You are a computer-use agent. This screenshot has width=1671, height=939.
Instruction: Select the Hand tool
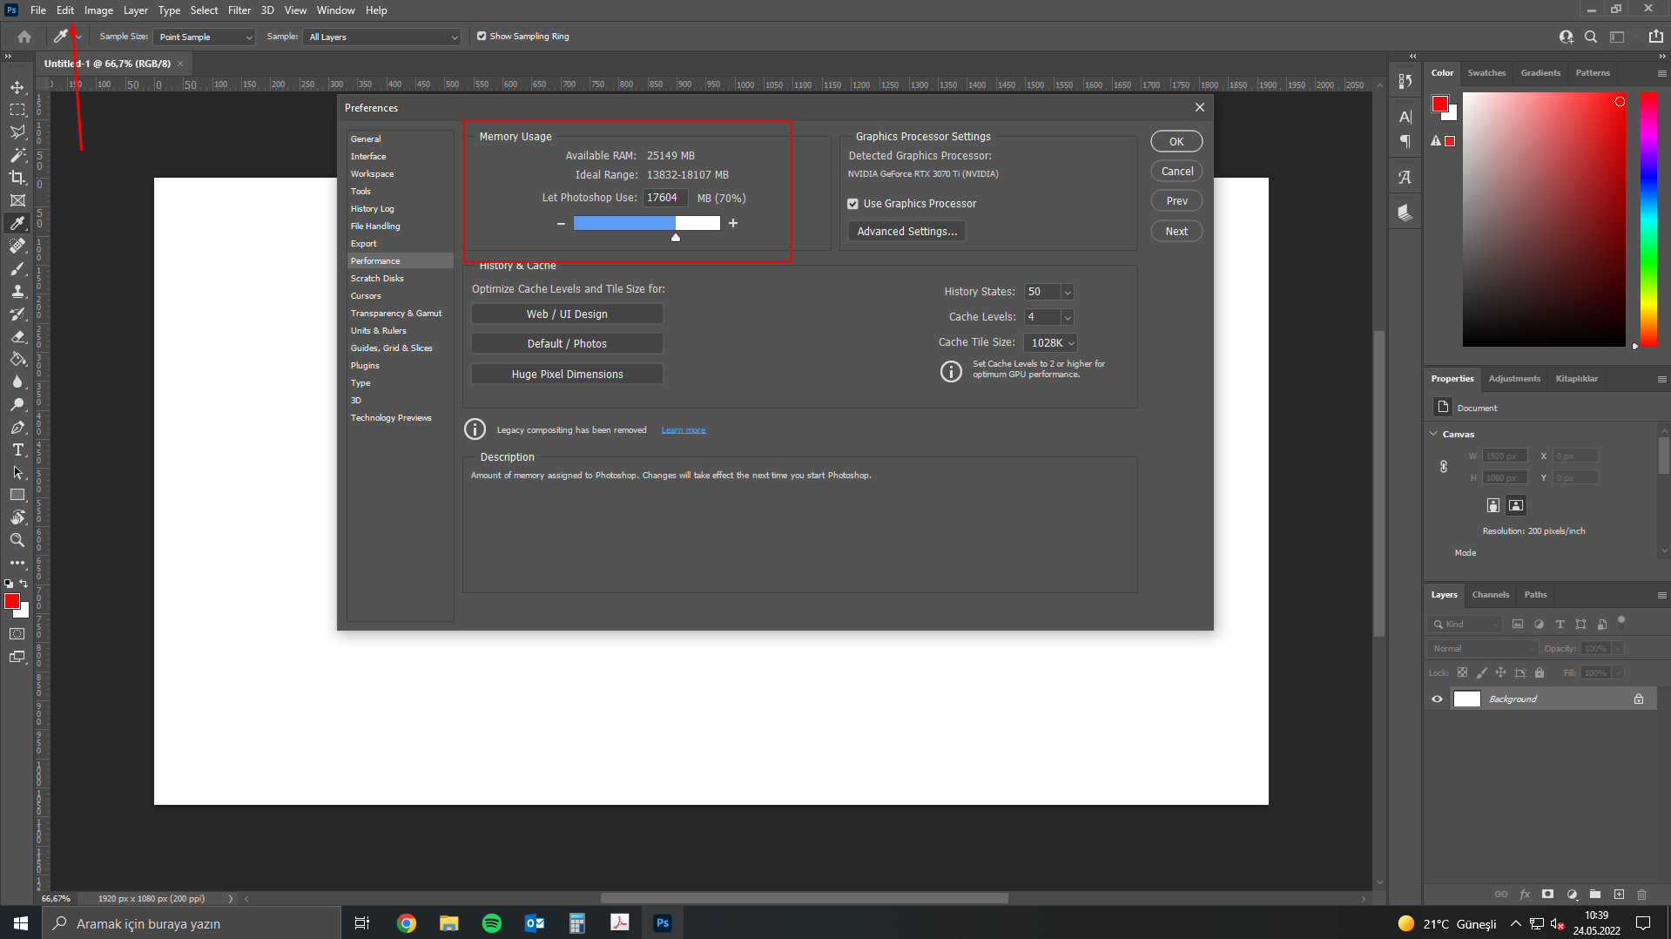pos(17,517)
